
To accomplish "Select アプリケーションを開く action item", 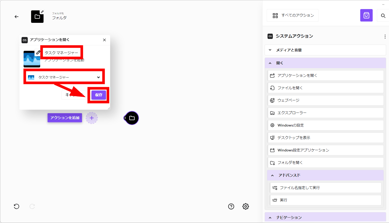I will (x=325, y=75).
